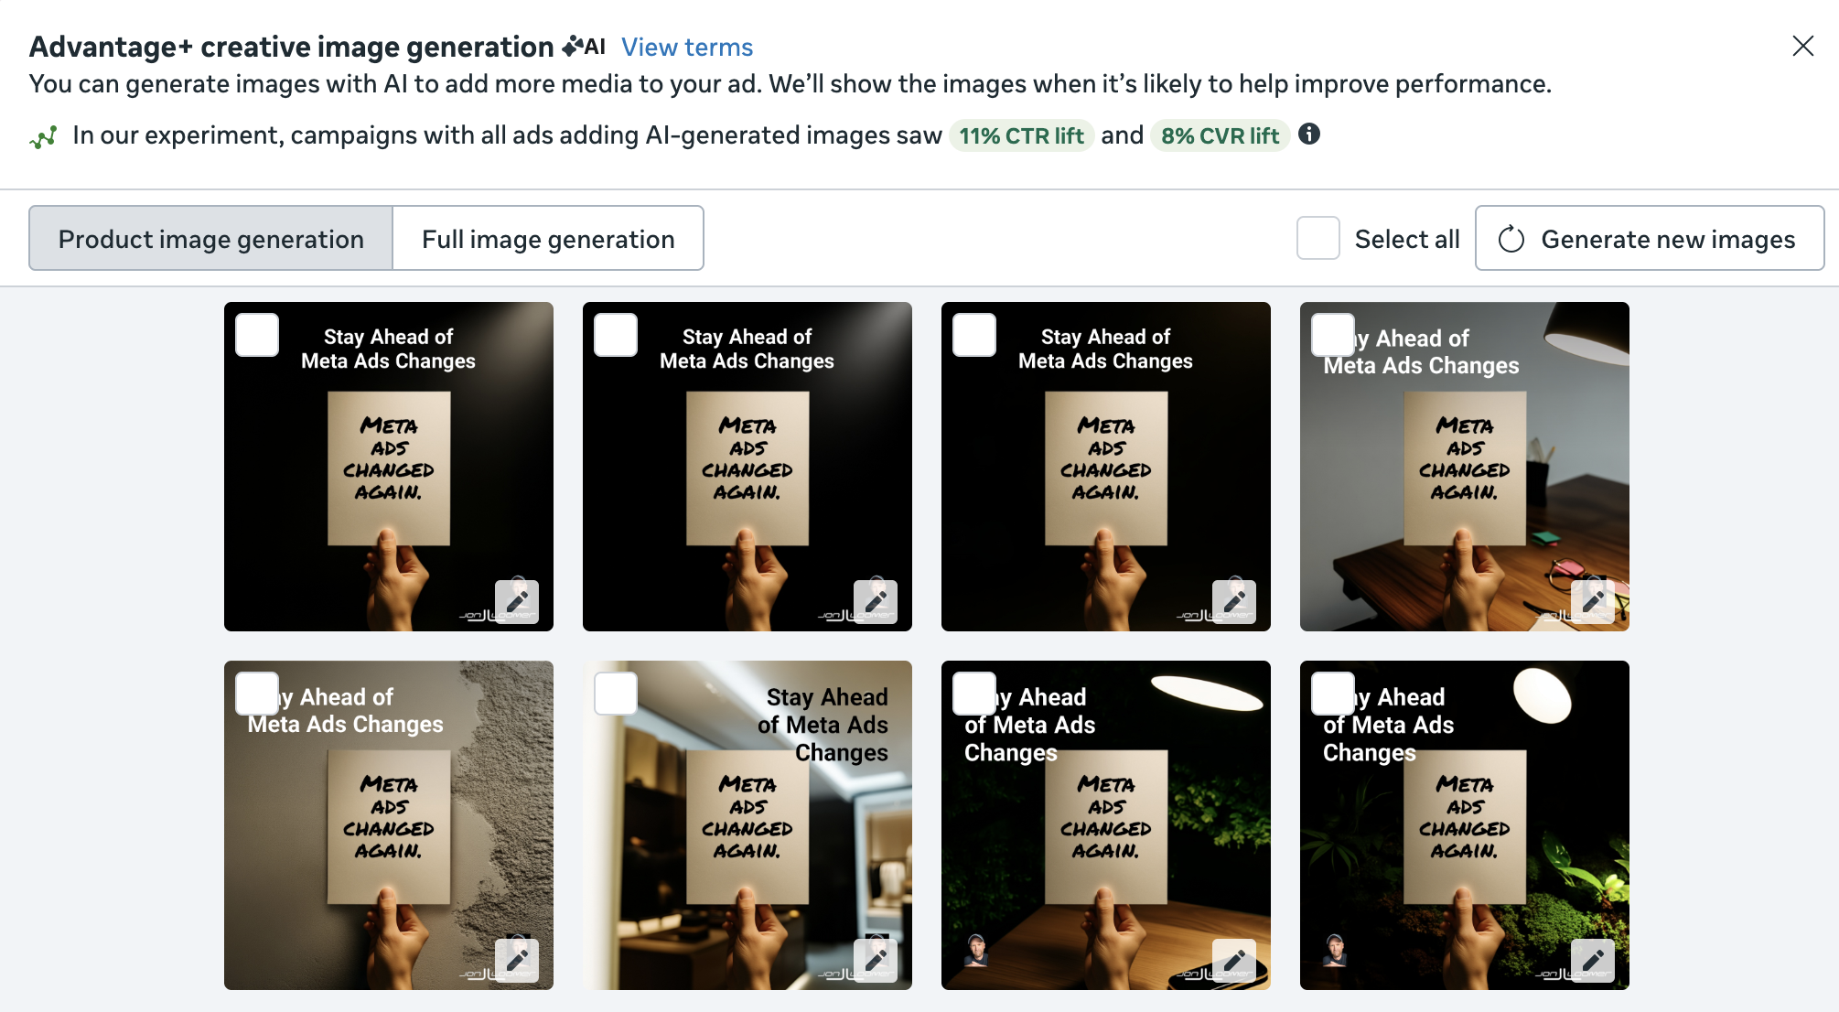The image size is (1839, 1012).
Task: Select the blurred showroom image checkbox
Action: 616,694
